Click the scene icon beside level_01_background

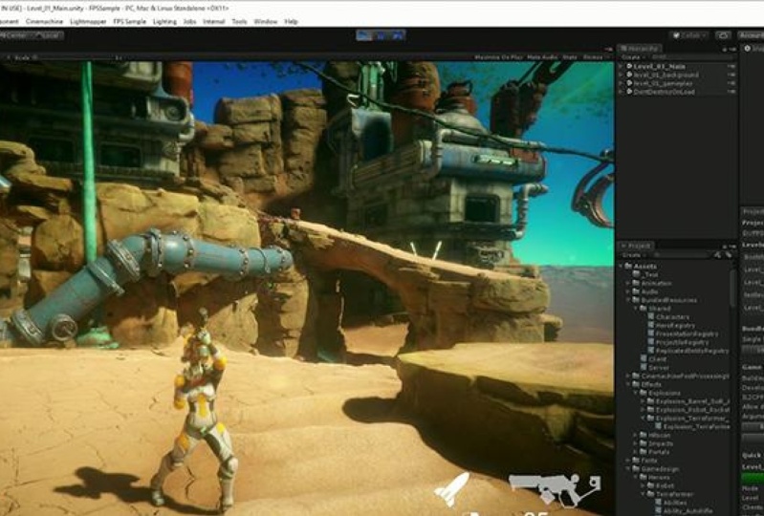click(629, 75)
